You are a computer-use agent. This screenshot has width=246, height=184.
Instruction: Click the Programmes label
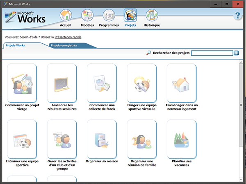pos(109,25)
